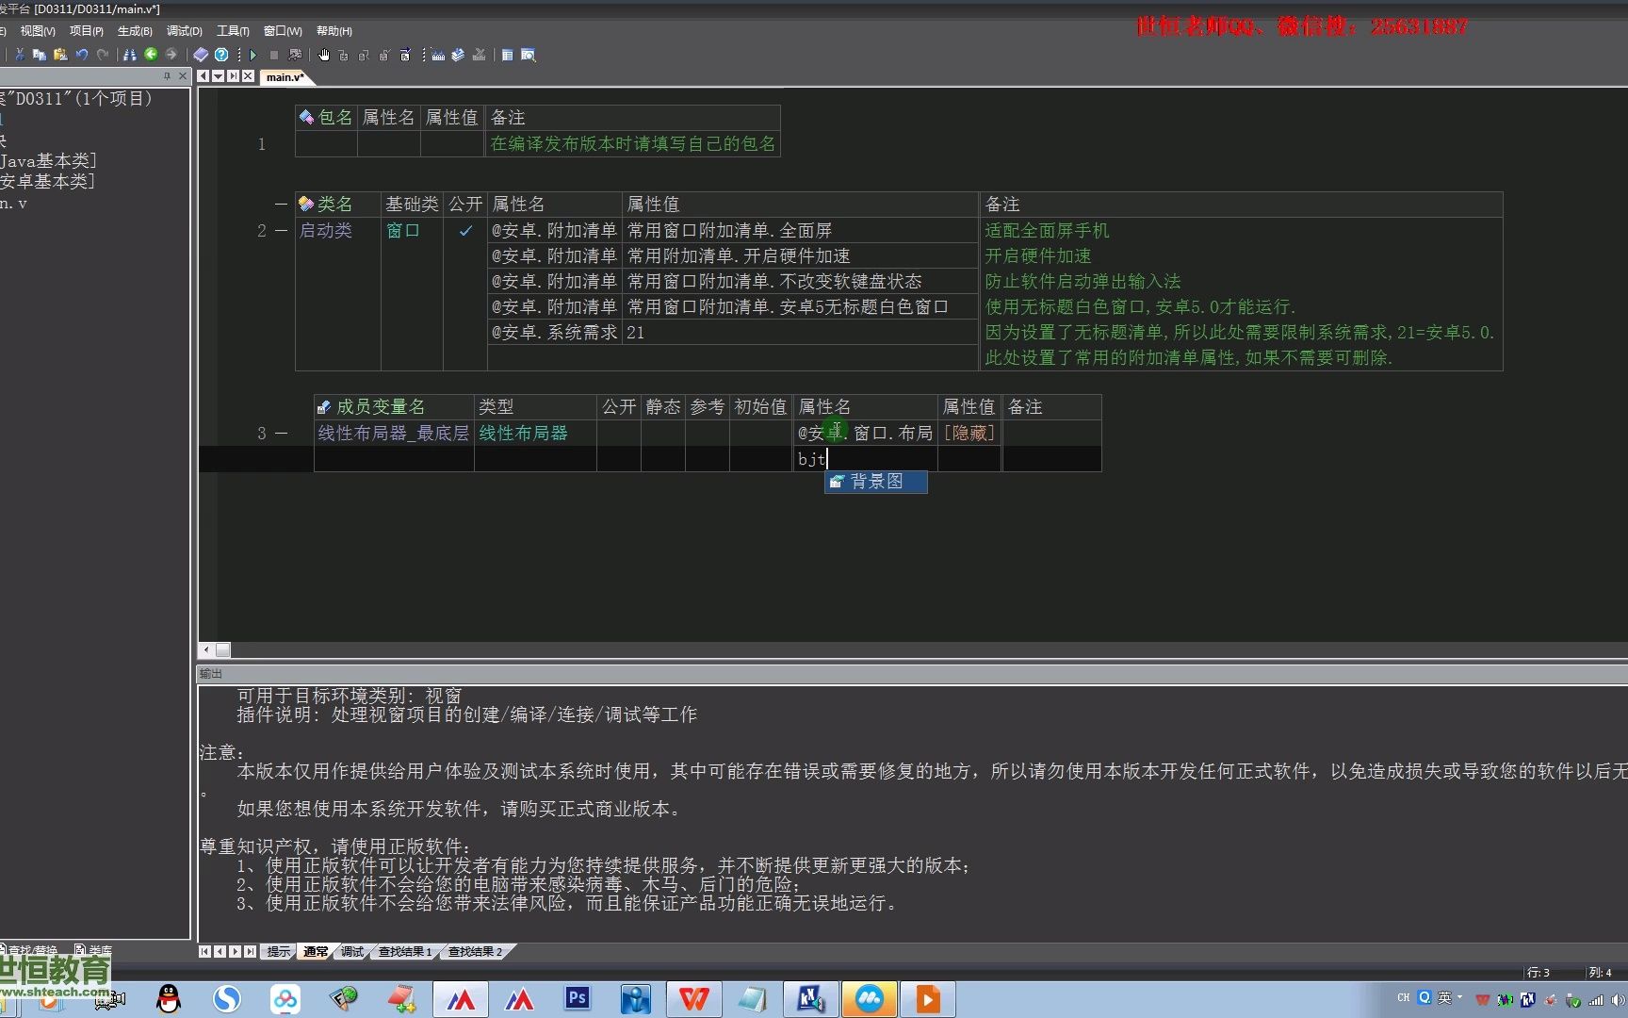The image size is (1628, 1018).
Task: Open the document tab list dropdown arrow
Action: click(219, 76)
